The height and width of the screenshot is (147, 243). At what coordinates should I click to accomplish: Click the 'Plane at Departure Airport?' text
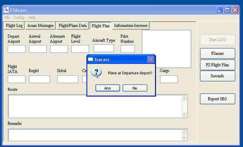click(x=130, y=73)
